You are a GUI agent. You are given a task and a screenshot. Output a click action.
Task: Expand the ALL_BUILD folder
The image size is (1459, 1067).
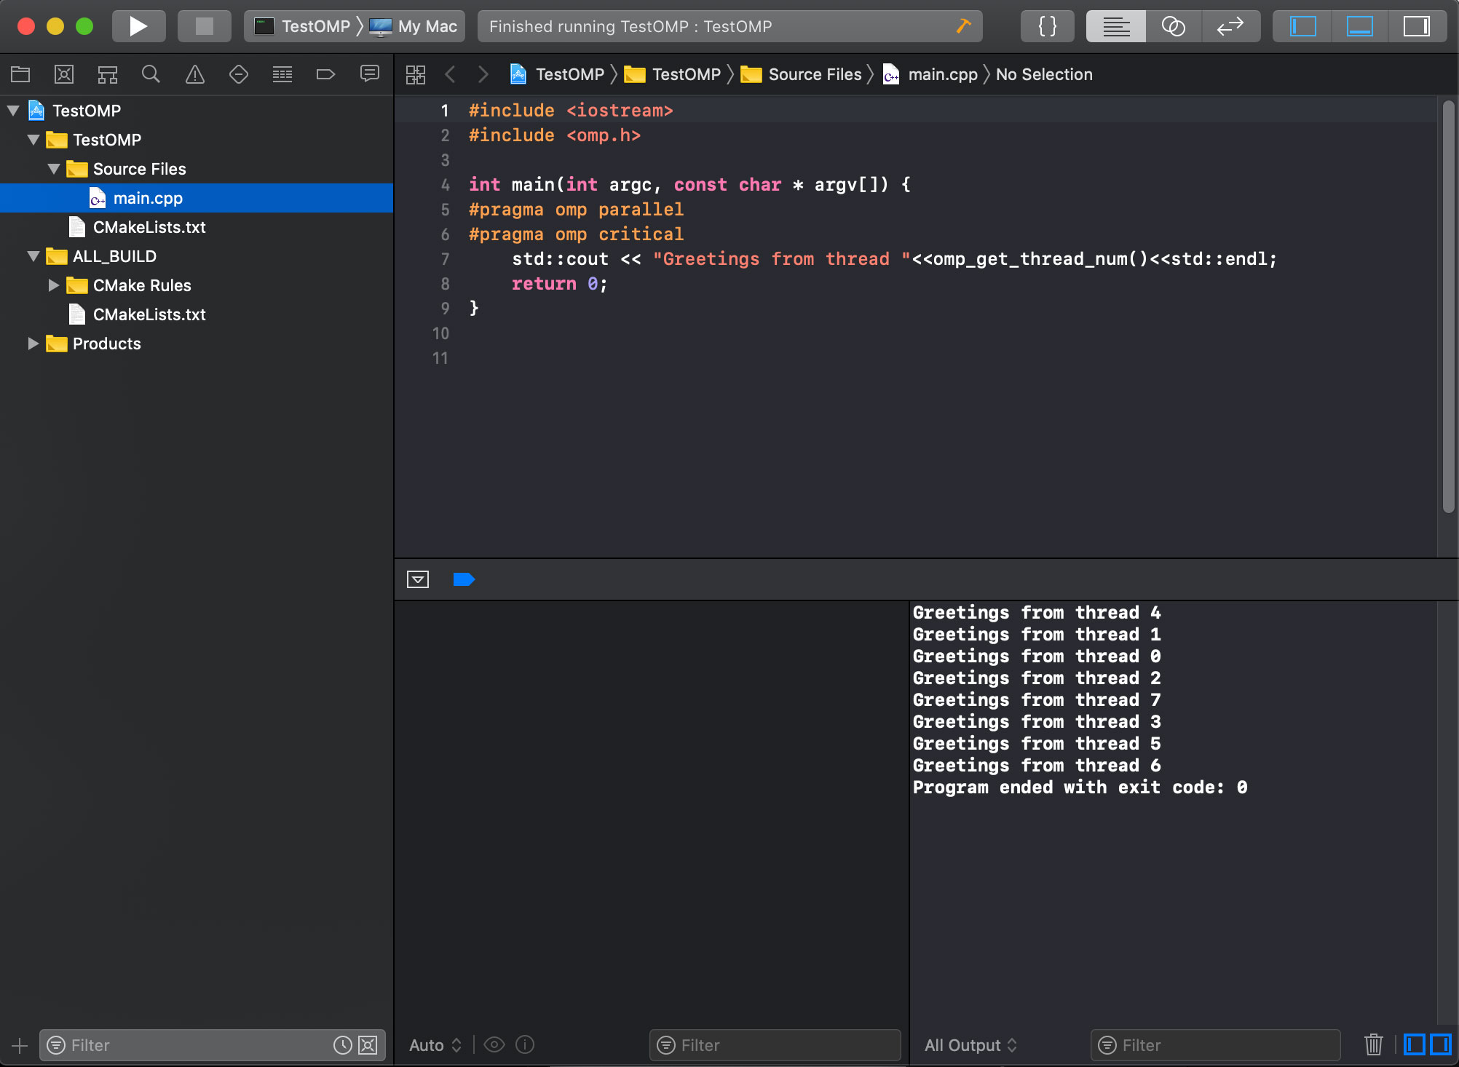pos(31,256)
